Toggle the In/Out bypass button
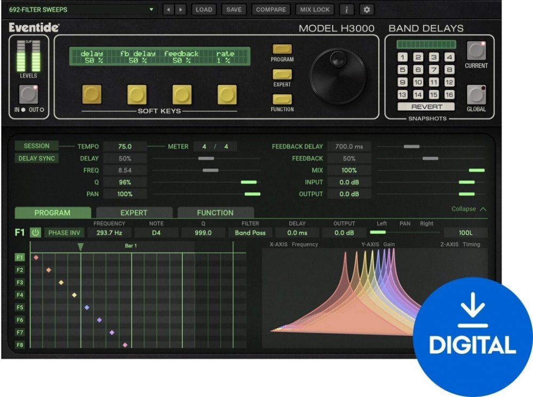 point(28,94)
